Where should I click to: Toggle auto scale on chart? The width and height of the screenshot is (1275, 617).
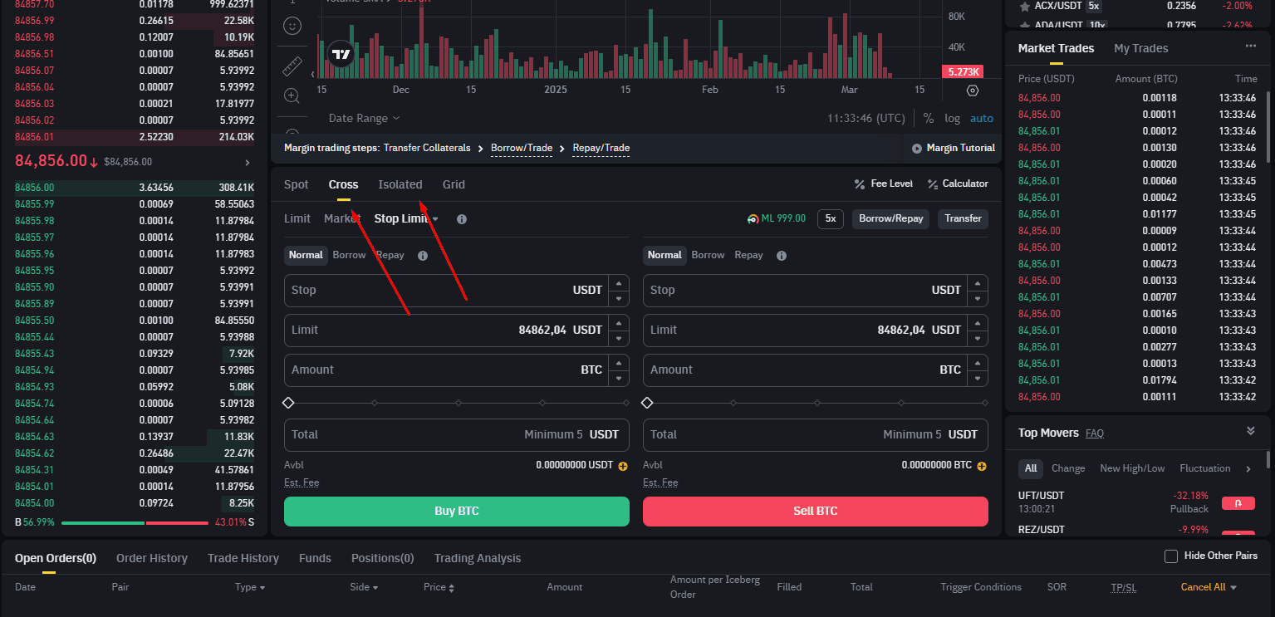pos(982,119)
